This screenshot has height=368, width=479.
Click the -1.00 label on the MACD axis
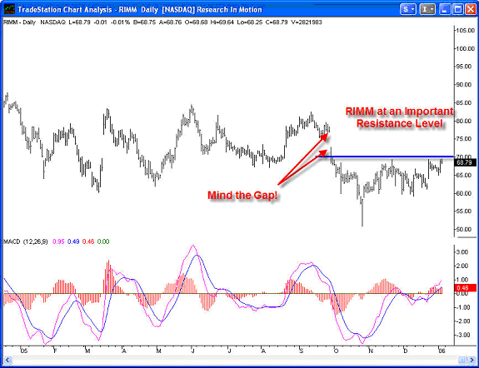pyautogui.click(x=462, y=307)
